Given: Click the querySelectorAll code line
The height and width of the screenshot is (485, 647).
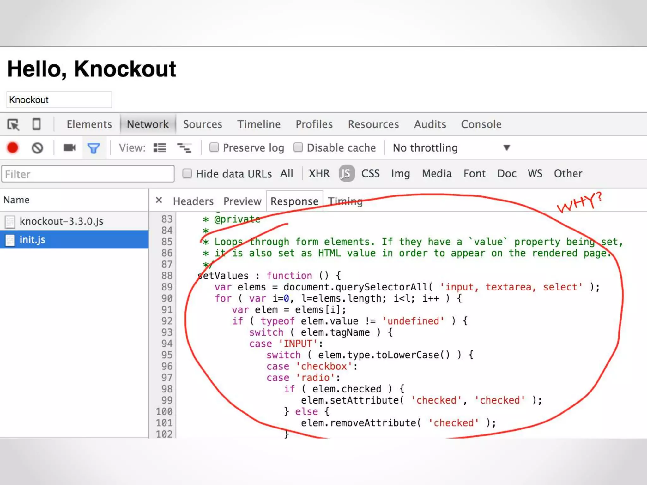Looking at the screenshot, I should [x=407, y=287].
